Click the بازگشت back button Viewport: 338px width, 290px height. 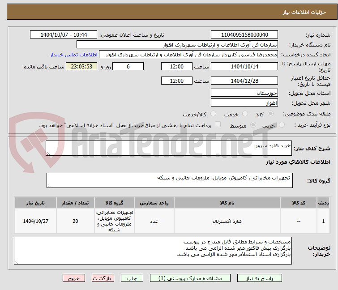(x=103, y=278)
